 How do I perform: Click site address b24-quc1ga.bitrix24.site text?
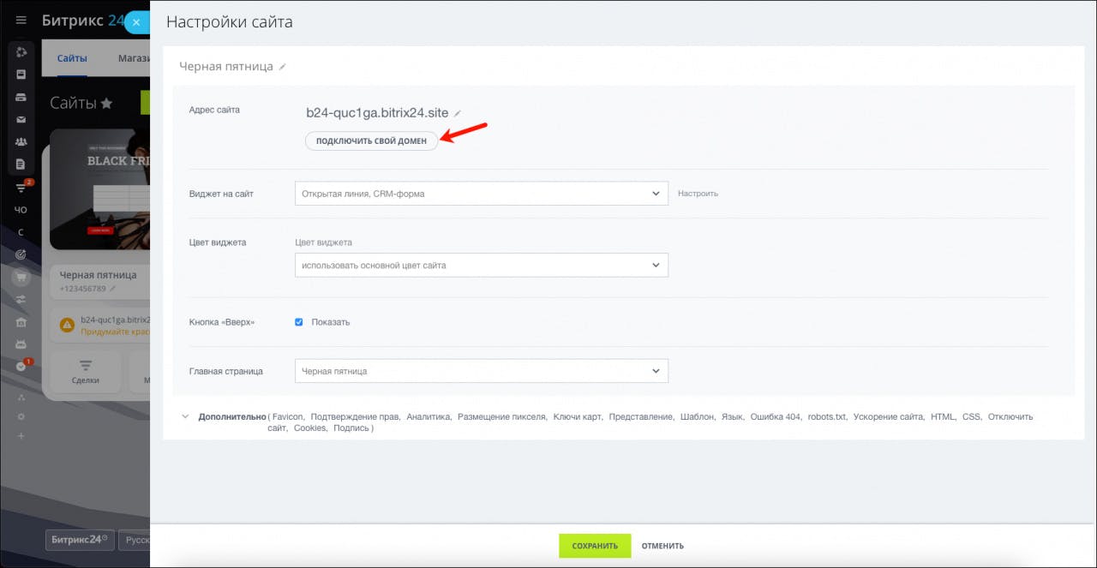tap(377, 113)
